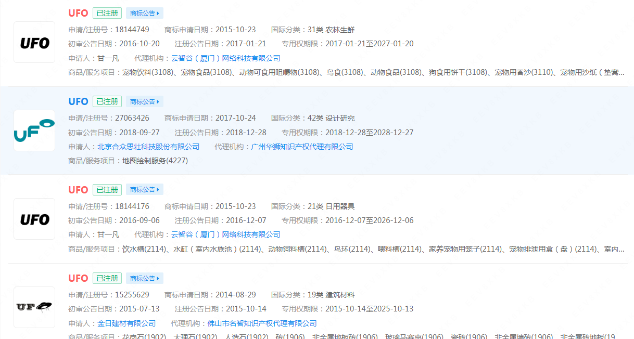The width and height of the screenshot is (634, 339).
Task: Click application date 2014-08-29
Action: pos(236,295)
